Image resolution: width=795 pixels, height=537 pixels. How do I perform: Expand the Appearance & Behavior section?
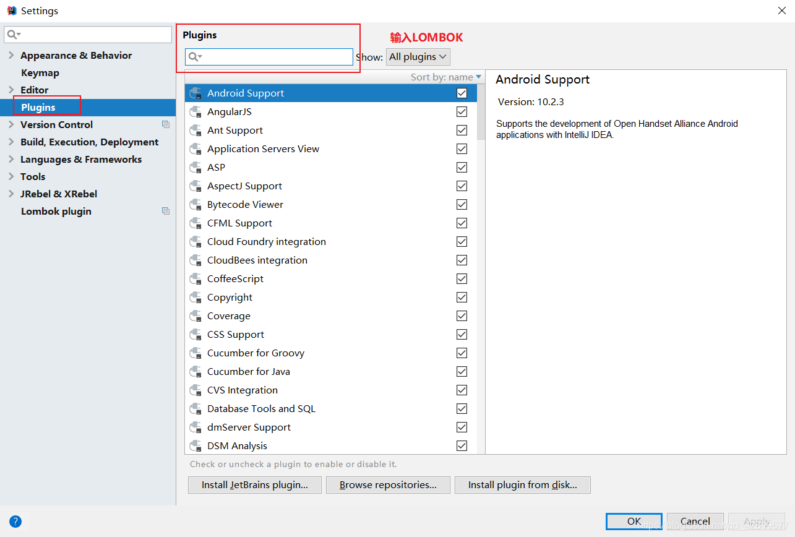tap(11, 55)
